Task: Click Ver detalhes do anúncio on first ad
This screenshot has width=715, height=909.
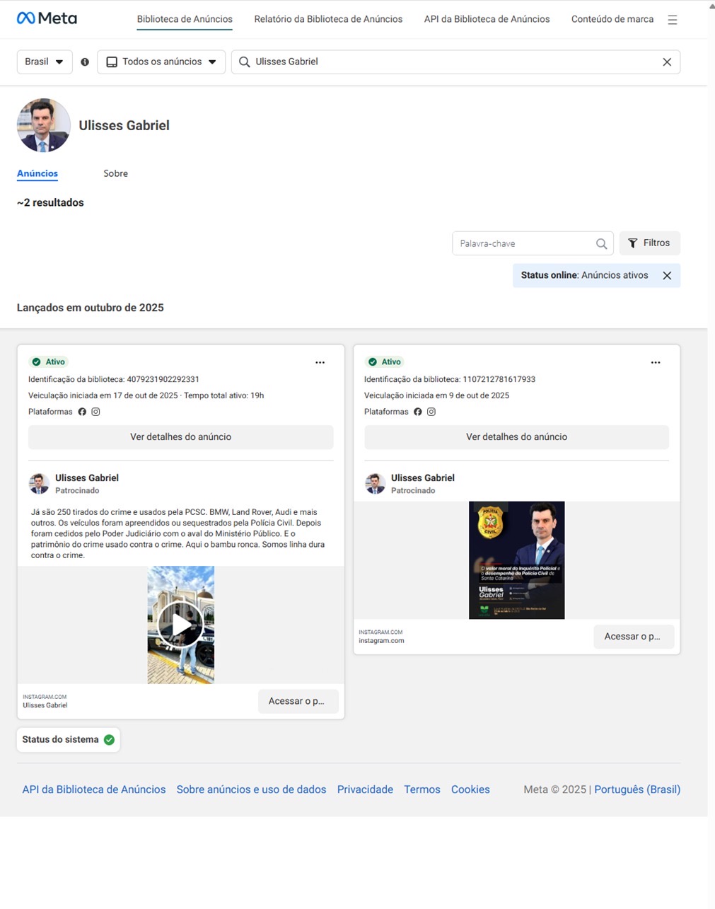Action: click(x=181, y=437)
